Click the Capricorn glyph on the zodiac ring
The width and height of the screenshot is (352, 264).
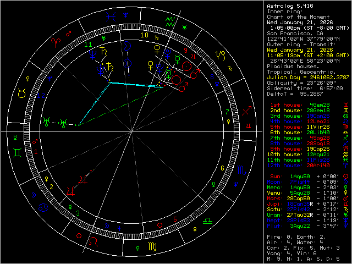(x=220, y=54)
